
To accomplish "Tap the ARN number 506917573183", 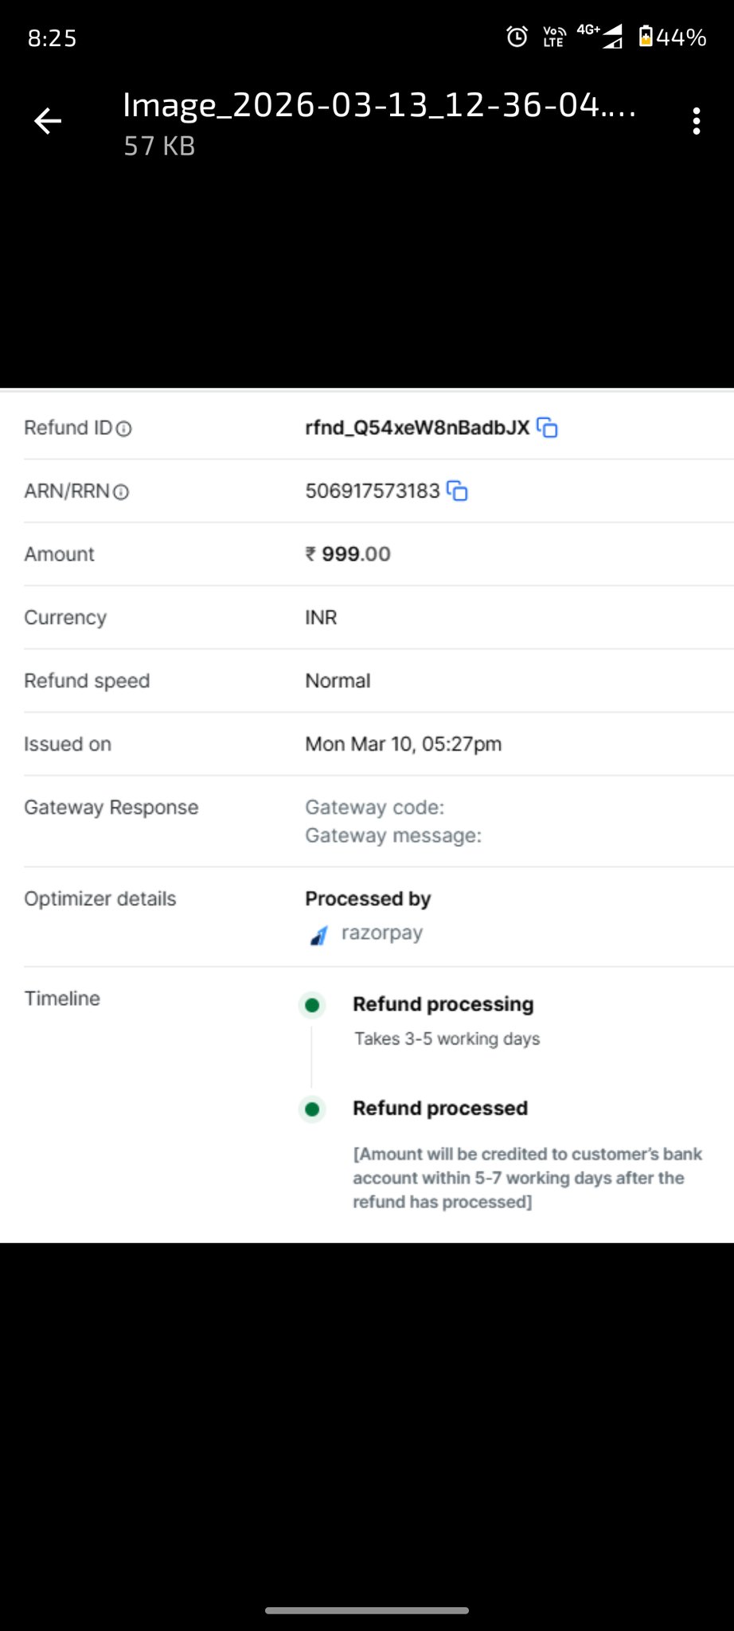I will pyautogui.click(x=373, y=491).
